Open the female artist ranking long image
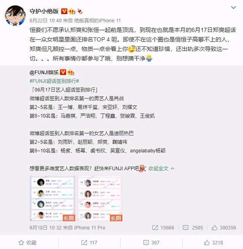 (x=99, y=198)
